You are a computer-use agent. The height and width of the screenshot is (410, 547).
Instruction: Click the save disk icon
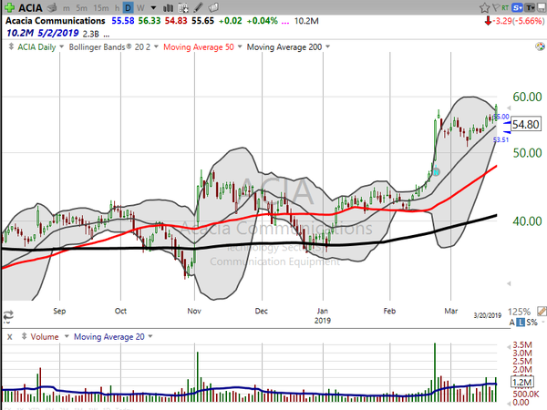[x=541, y=7]
